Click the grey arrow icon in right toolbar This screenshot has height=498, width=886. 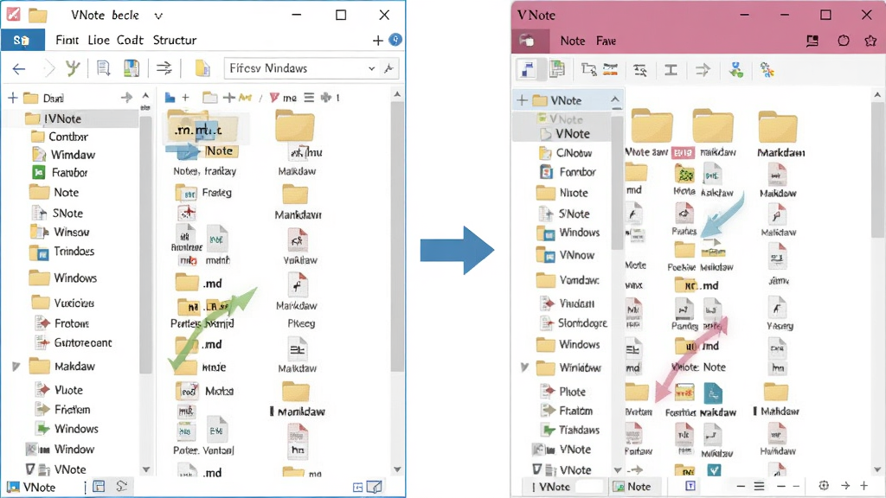(x=703, y=70)
